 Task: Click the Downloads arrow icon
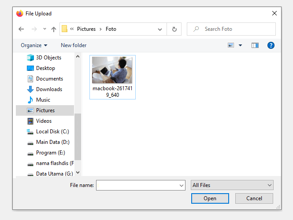tap(30, 89)
